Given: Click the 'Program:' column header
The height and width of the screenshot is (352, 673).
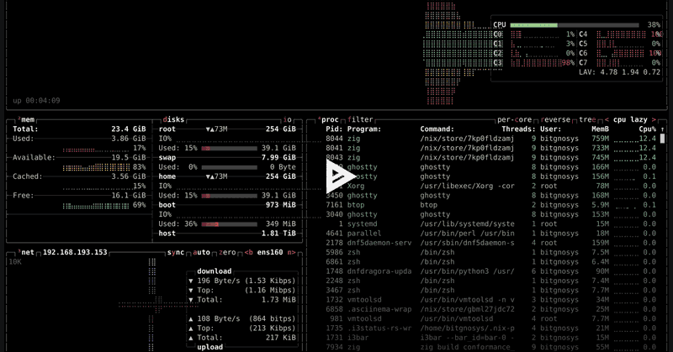Looking at the screenshot, I should click(x=364, y=129).
